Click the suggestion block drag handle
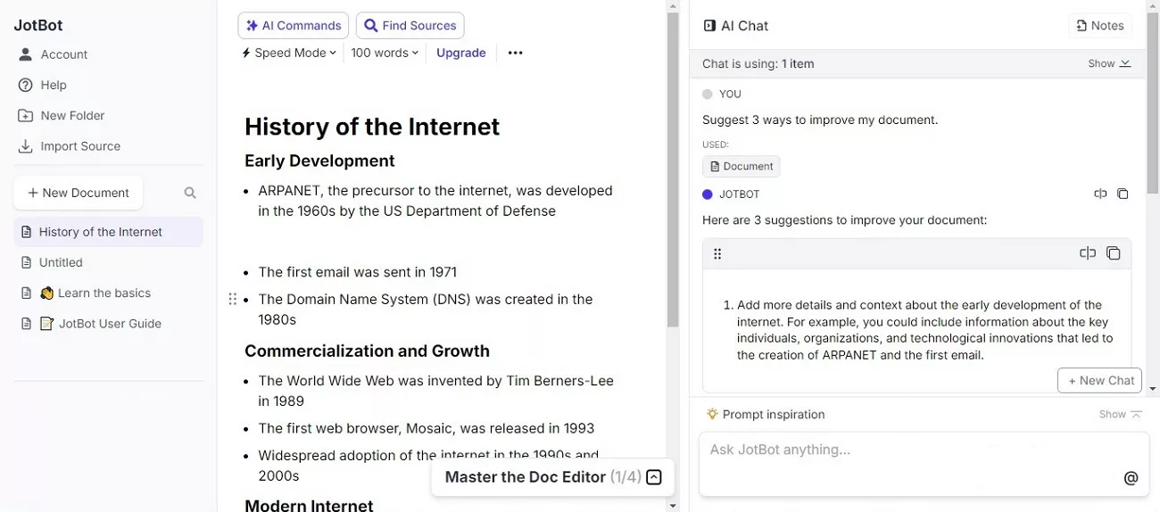 [717, 254]
